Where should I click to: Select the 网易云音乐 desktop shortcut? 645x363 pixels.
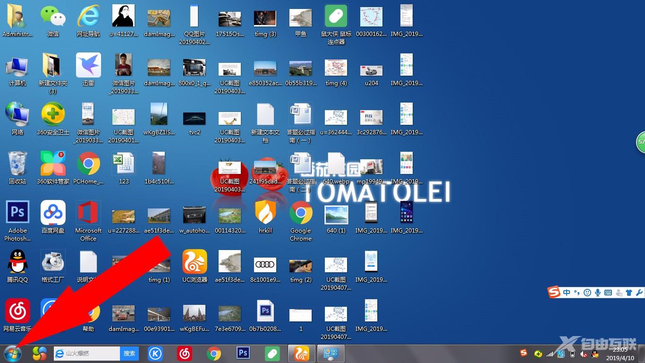click(17, 316)
